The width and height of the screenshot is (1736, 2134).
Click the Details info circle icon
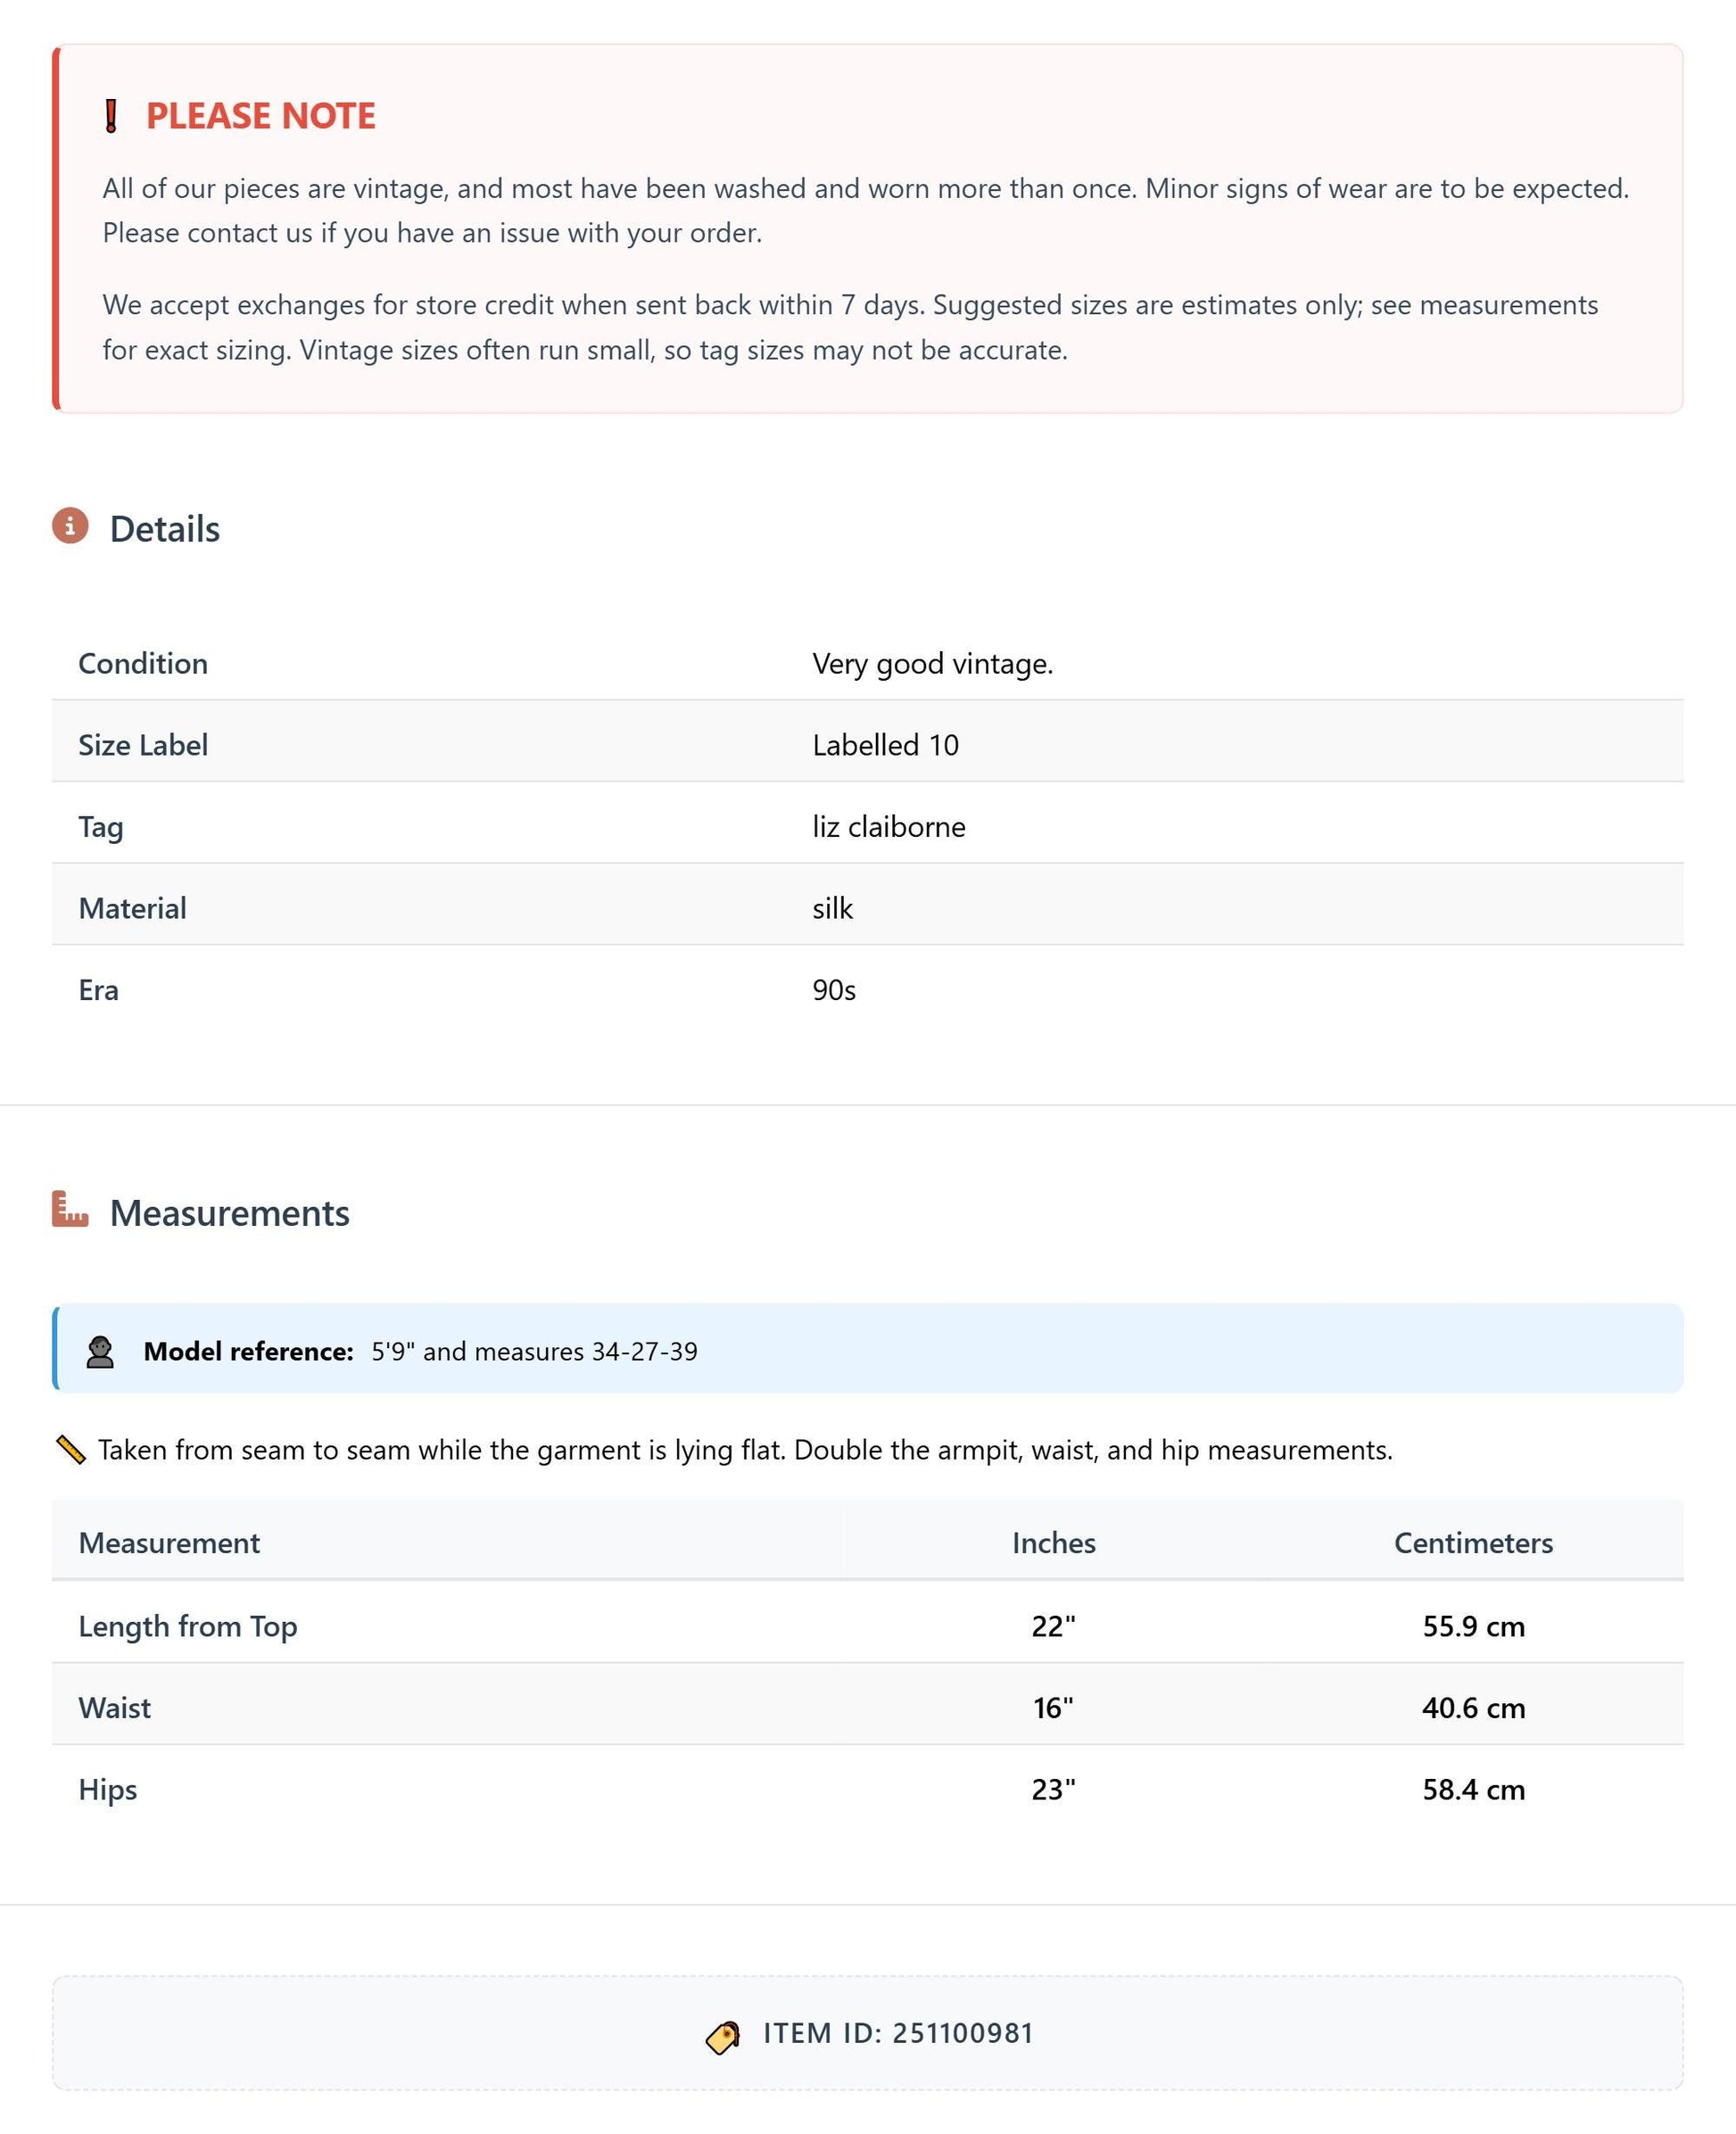[70, 526]
